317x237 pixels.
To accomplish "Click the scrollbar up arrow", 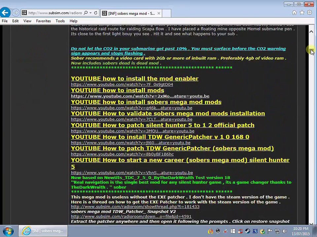I will [x=311, y=32].
